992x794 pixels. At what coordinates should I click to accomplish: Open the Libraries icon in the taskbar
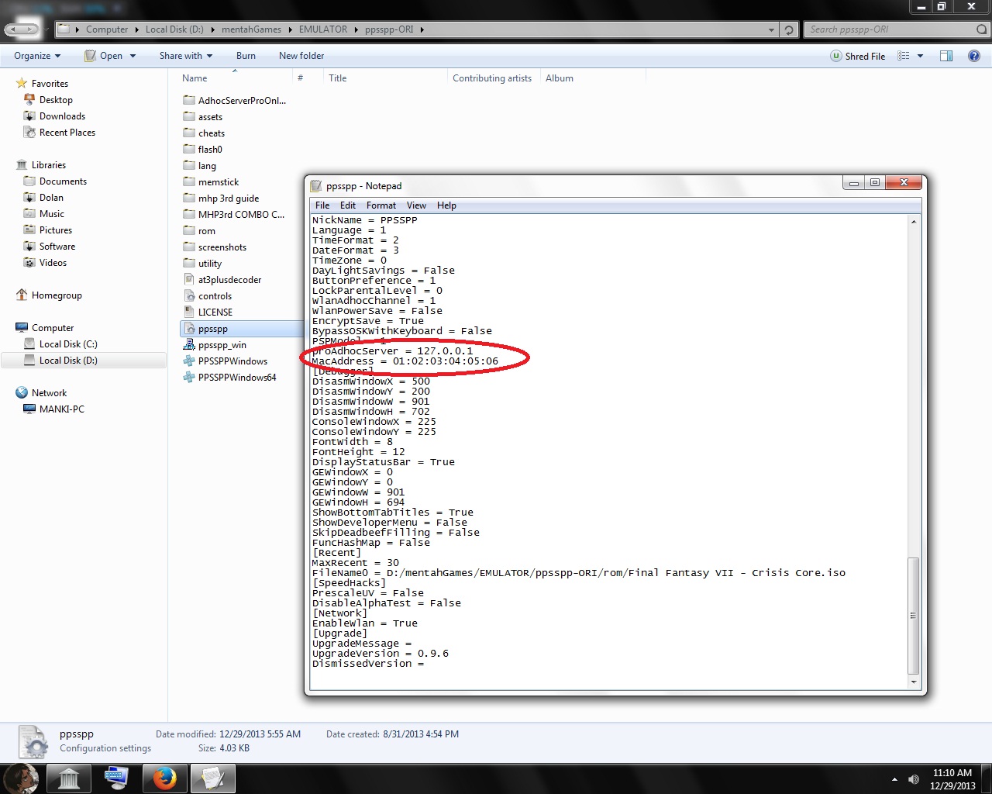tap(69, 778)
